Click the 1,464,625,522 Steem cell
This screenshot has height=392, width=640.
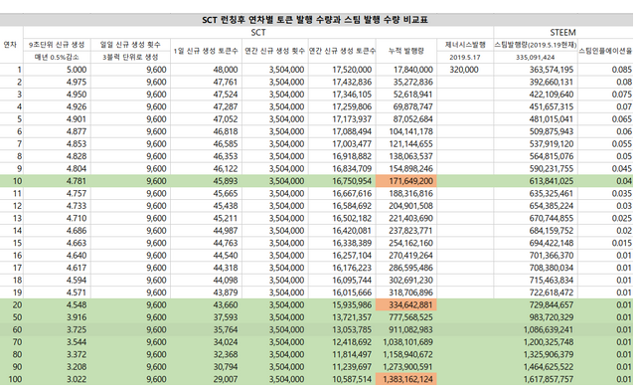tap(549, 367)
